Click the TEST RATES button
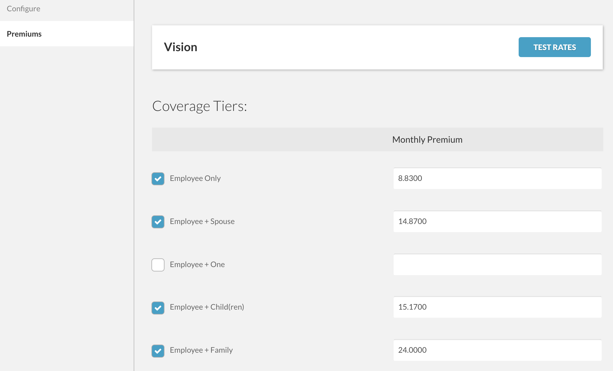Image resolution: width=613 pixels, height=371 pixels. tap(555, 47)
